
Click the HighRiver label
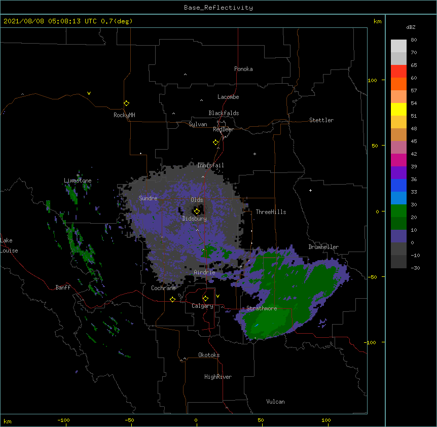tap(218, 377)
